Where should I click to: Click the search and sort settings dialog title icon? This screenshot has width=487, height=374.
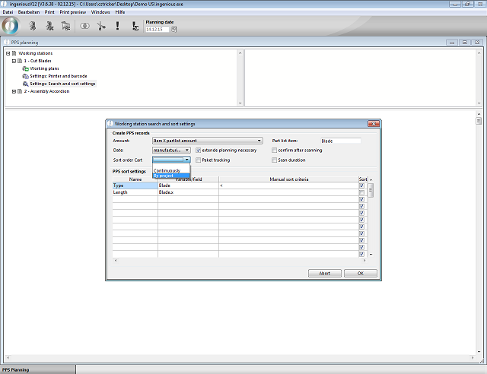[110, 124]
